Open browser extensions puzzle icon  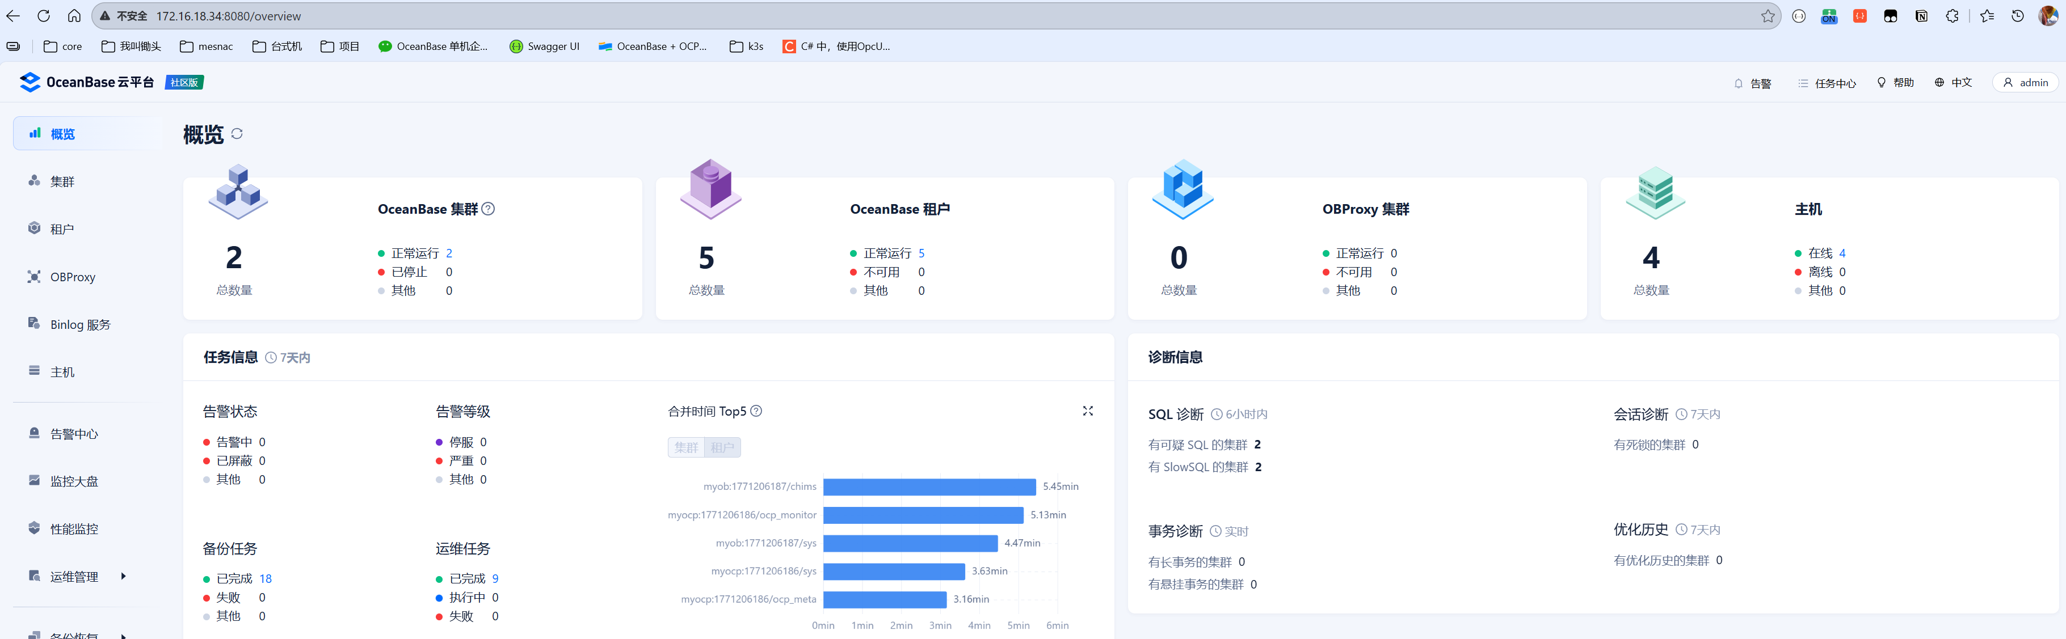(1952, 16)
